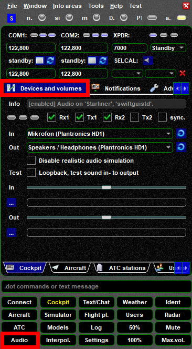192x349 pixels.
Task: Click the dot commands text message field
Action: tap(96, 286)
